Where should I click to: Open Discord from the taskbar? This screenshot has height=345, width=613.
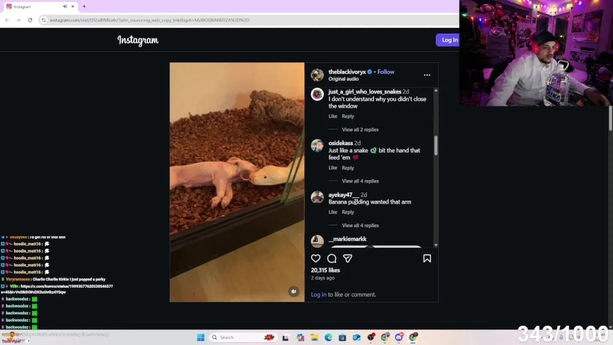pyautogui.click(x=399, y=337)
